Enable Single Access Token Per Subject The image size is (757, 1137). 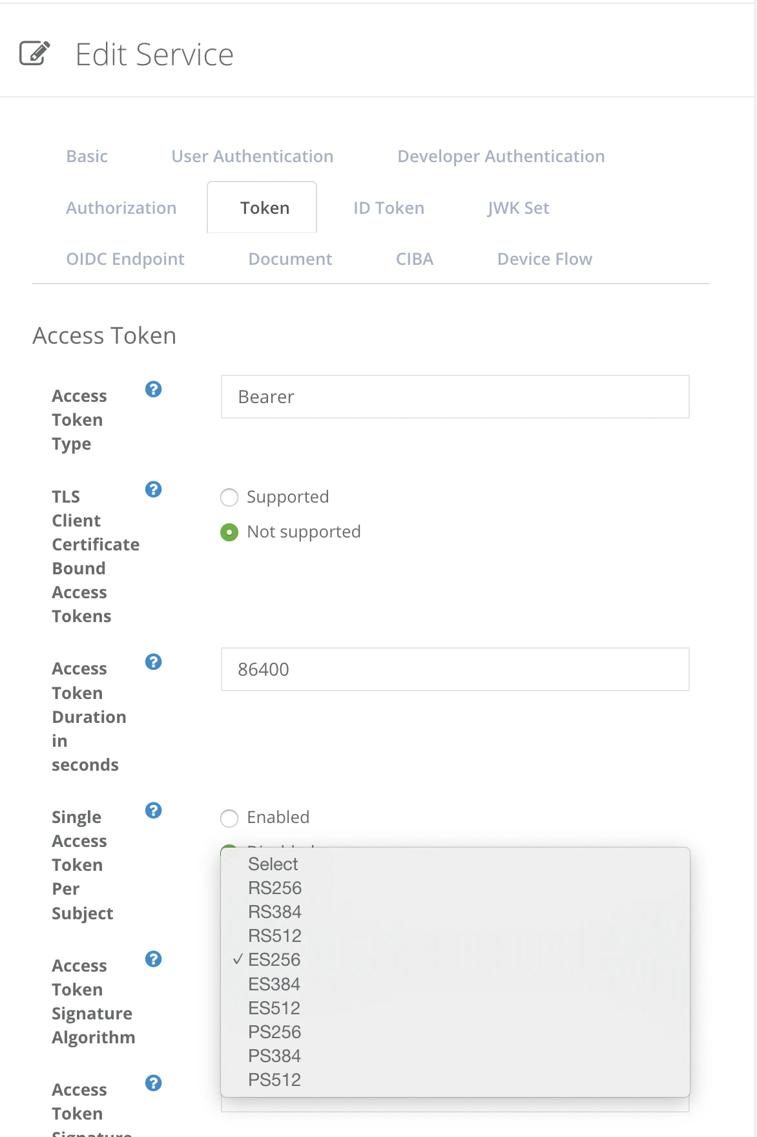tap(229, 819)
